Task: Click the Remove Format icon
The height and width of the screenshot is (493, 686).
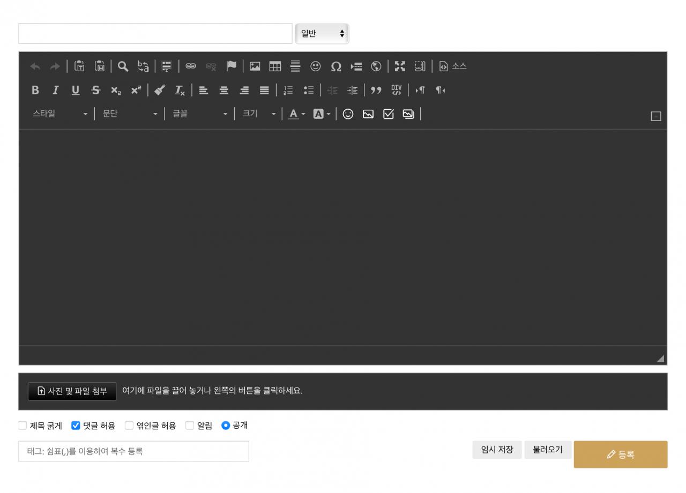Action: click(180, 90)
